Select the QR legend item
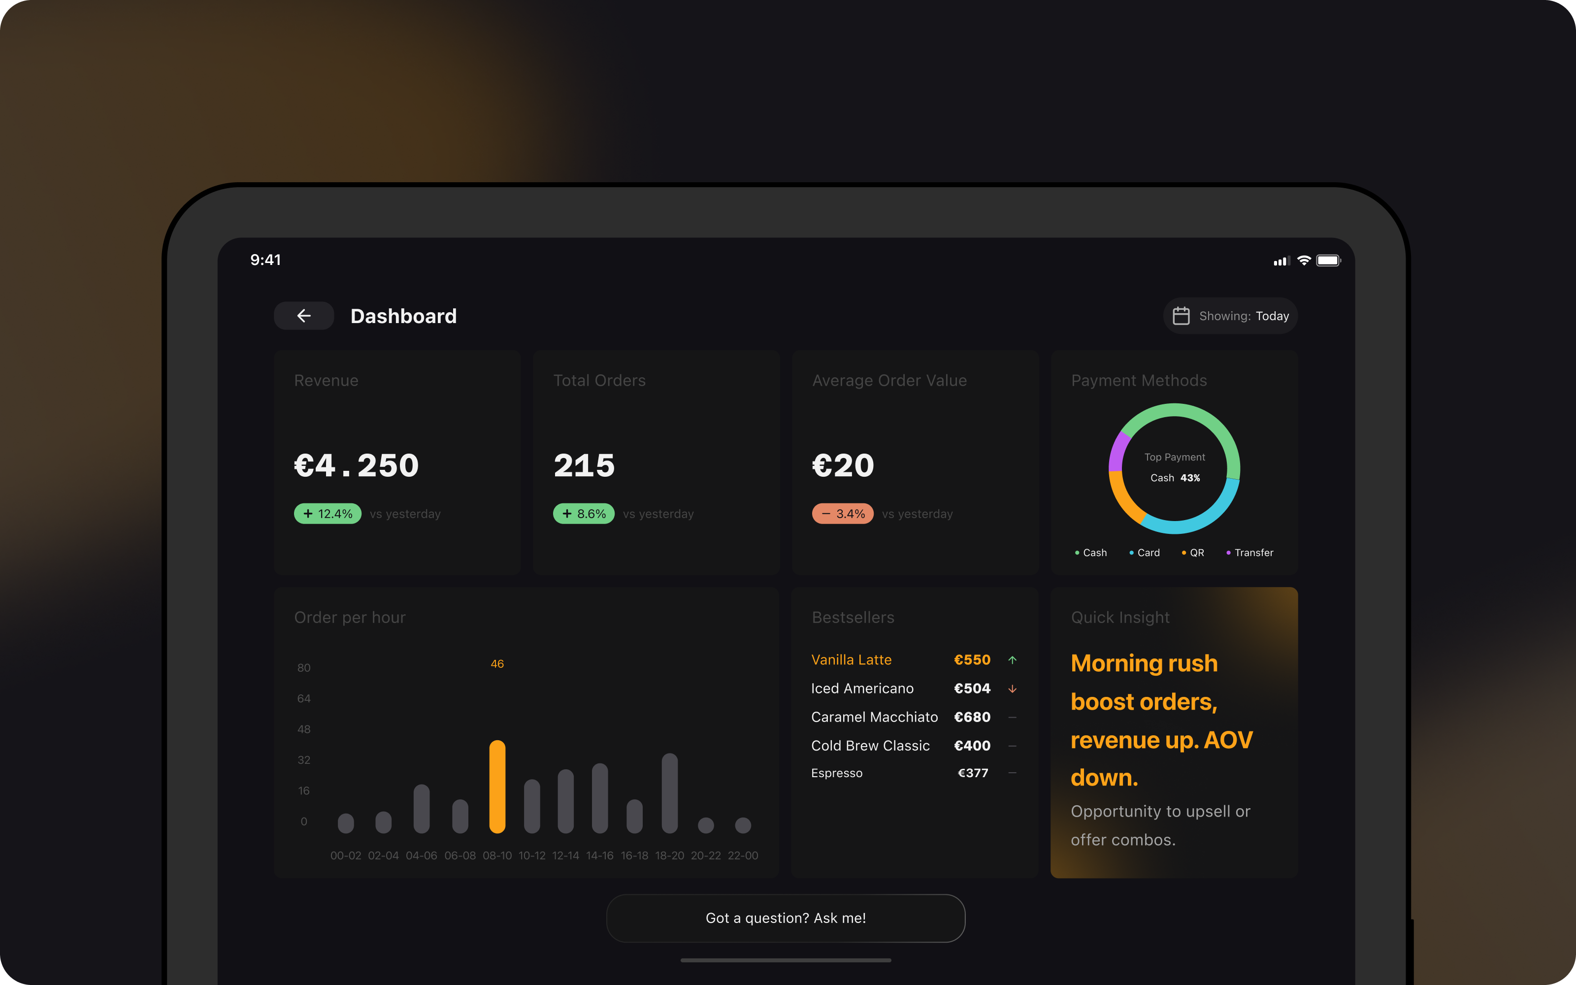 (x=1193, y=553)
